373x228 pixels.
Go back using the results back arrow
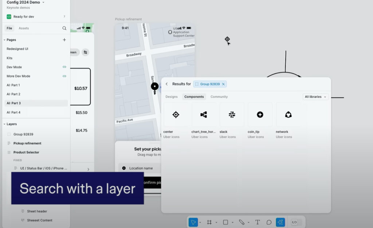[167, 84]
